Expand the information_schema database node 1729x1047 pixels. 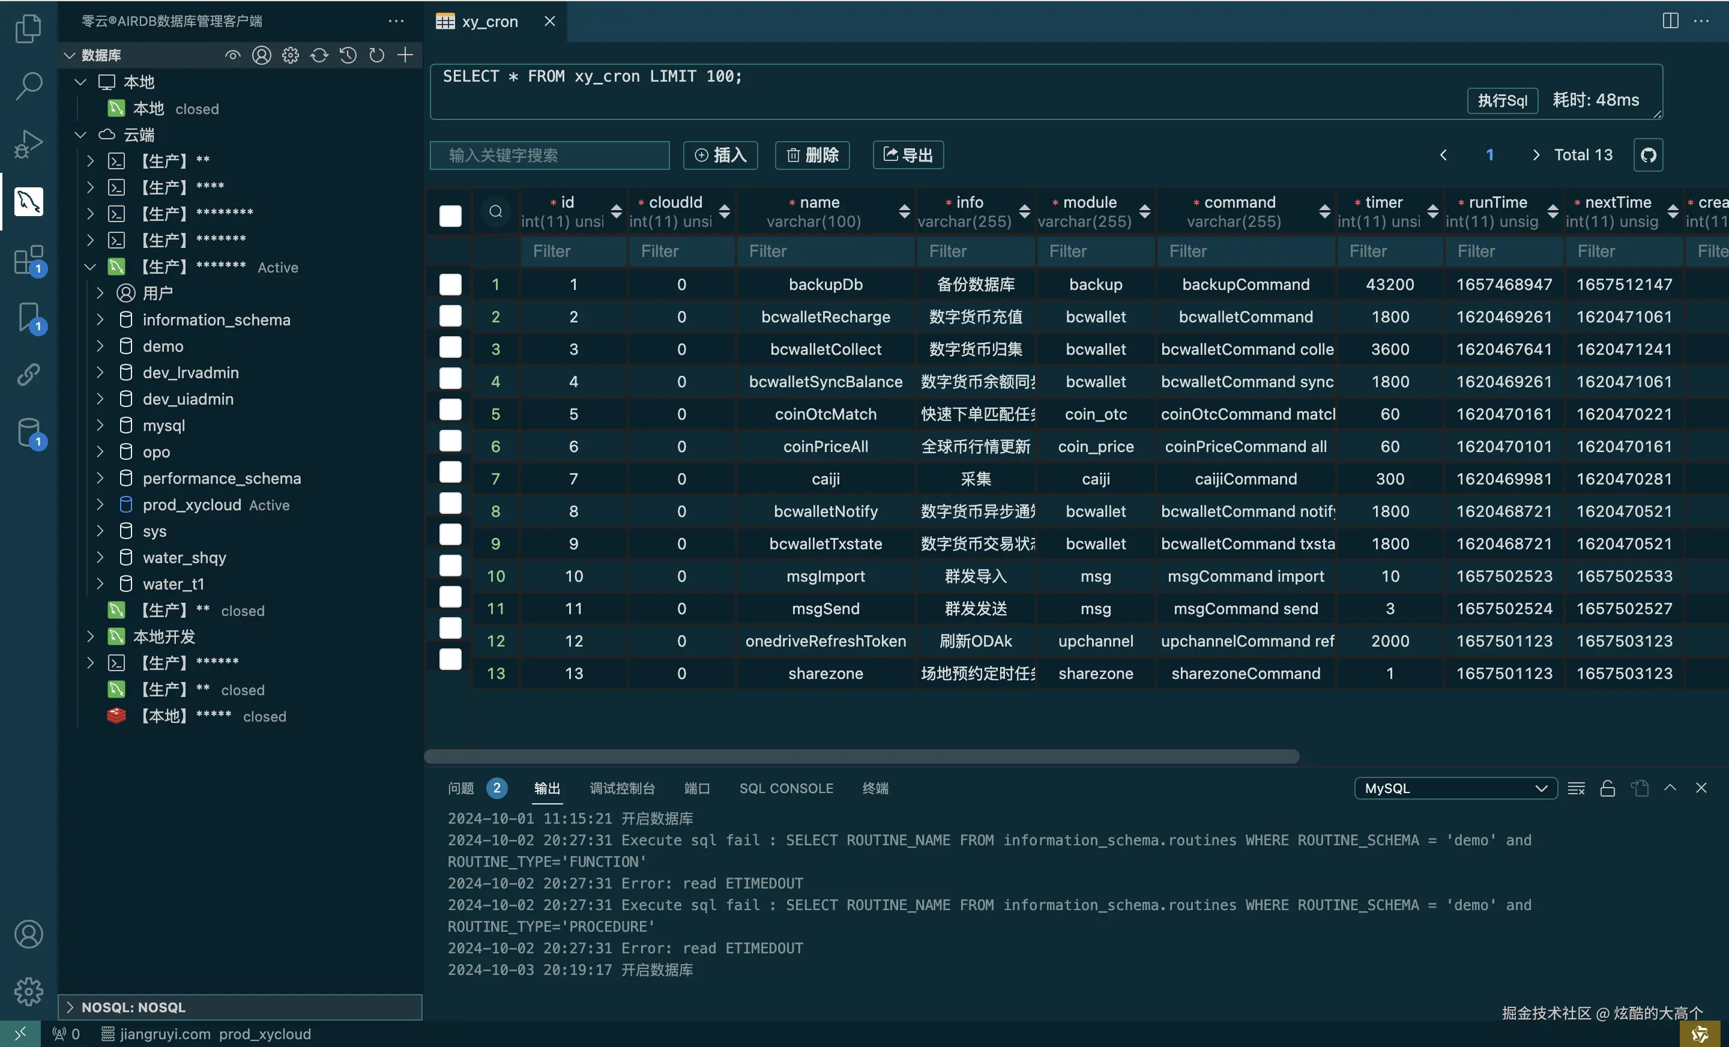click(x=100, y=320)
